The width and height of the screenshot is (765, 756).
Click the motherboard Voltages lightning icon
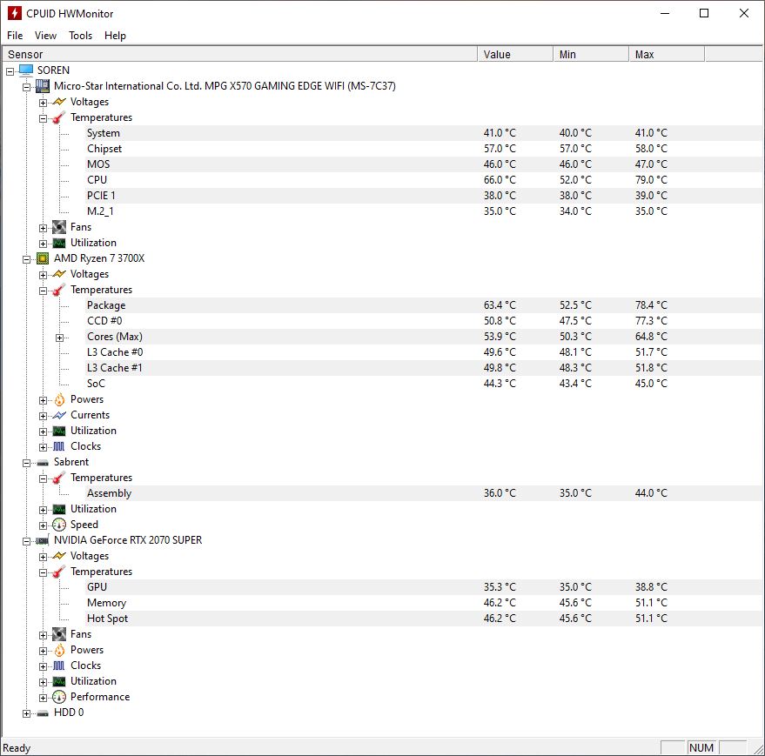59,102
